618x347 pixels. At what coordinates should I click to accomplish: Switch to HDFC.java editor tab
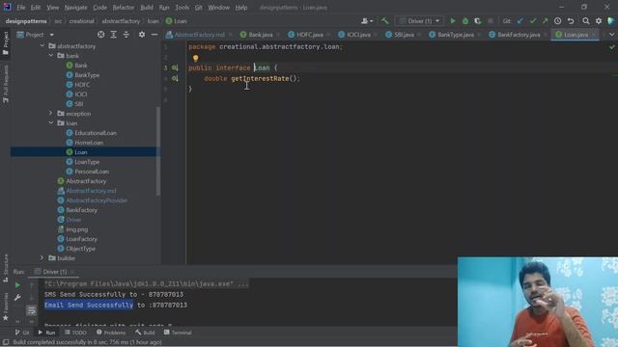310,35
